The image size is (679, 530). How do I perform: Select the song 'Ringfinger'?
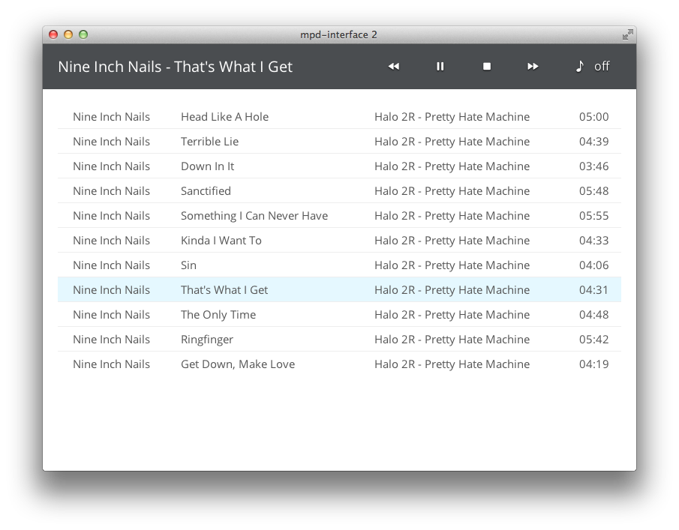coord(207,340)
